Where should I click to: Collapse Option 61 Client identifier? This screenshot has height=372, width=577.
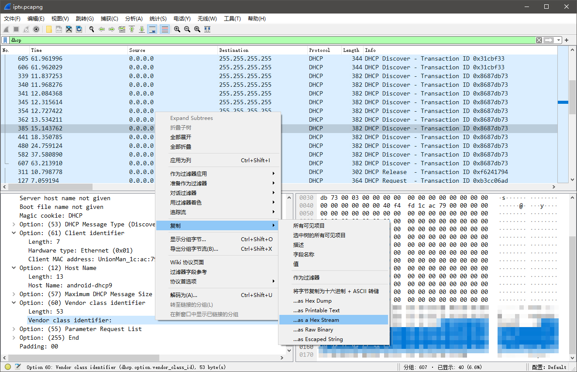[x=14, y=233]
